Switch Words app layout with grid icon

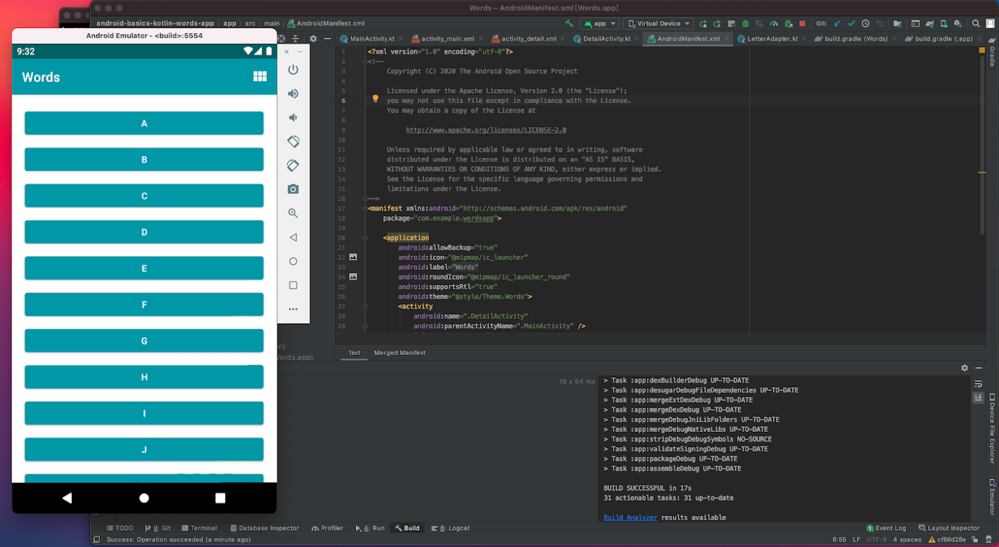click(x=260, y=76)
